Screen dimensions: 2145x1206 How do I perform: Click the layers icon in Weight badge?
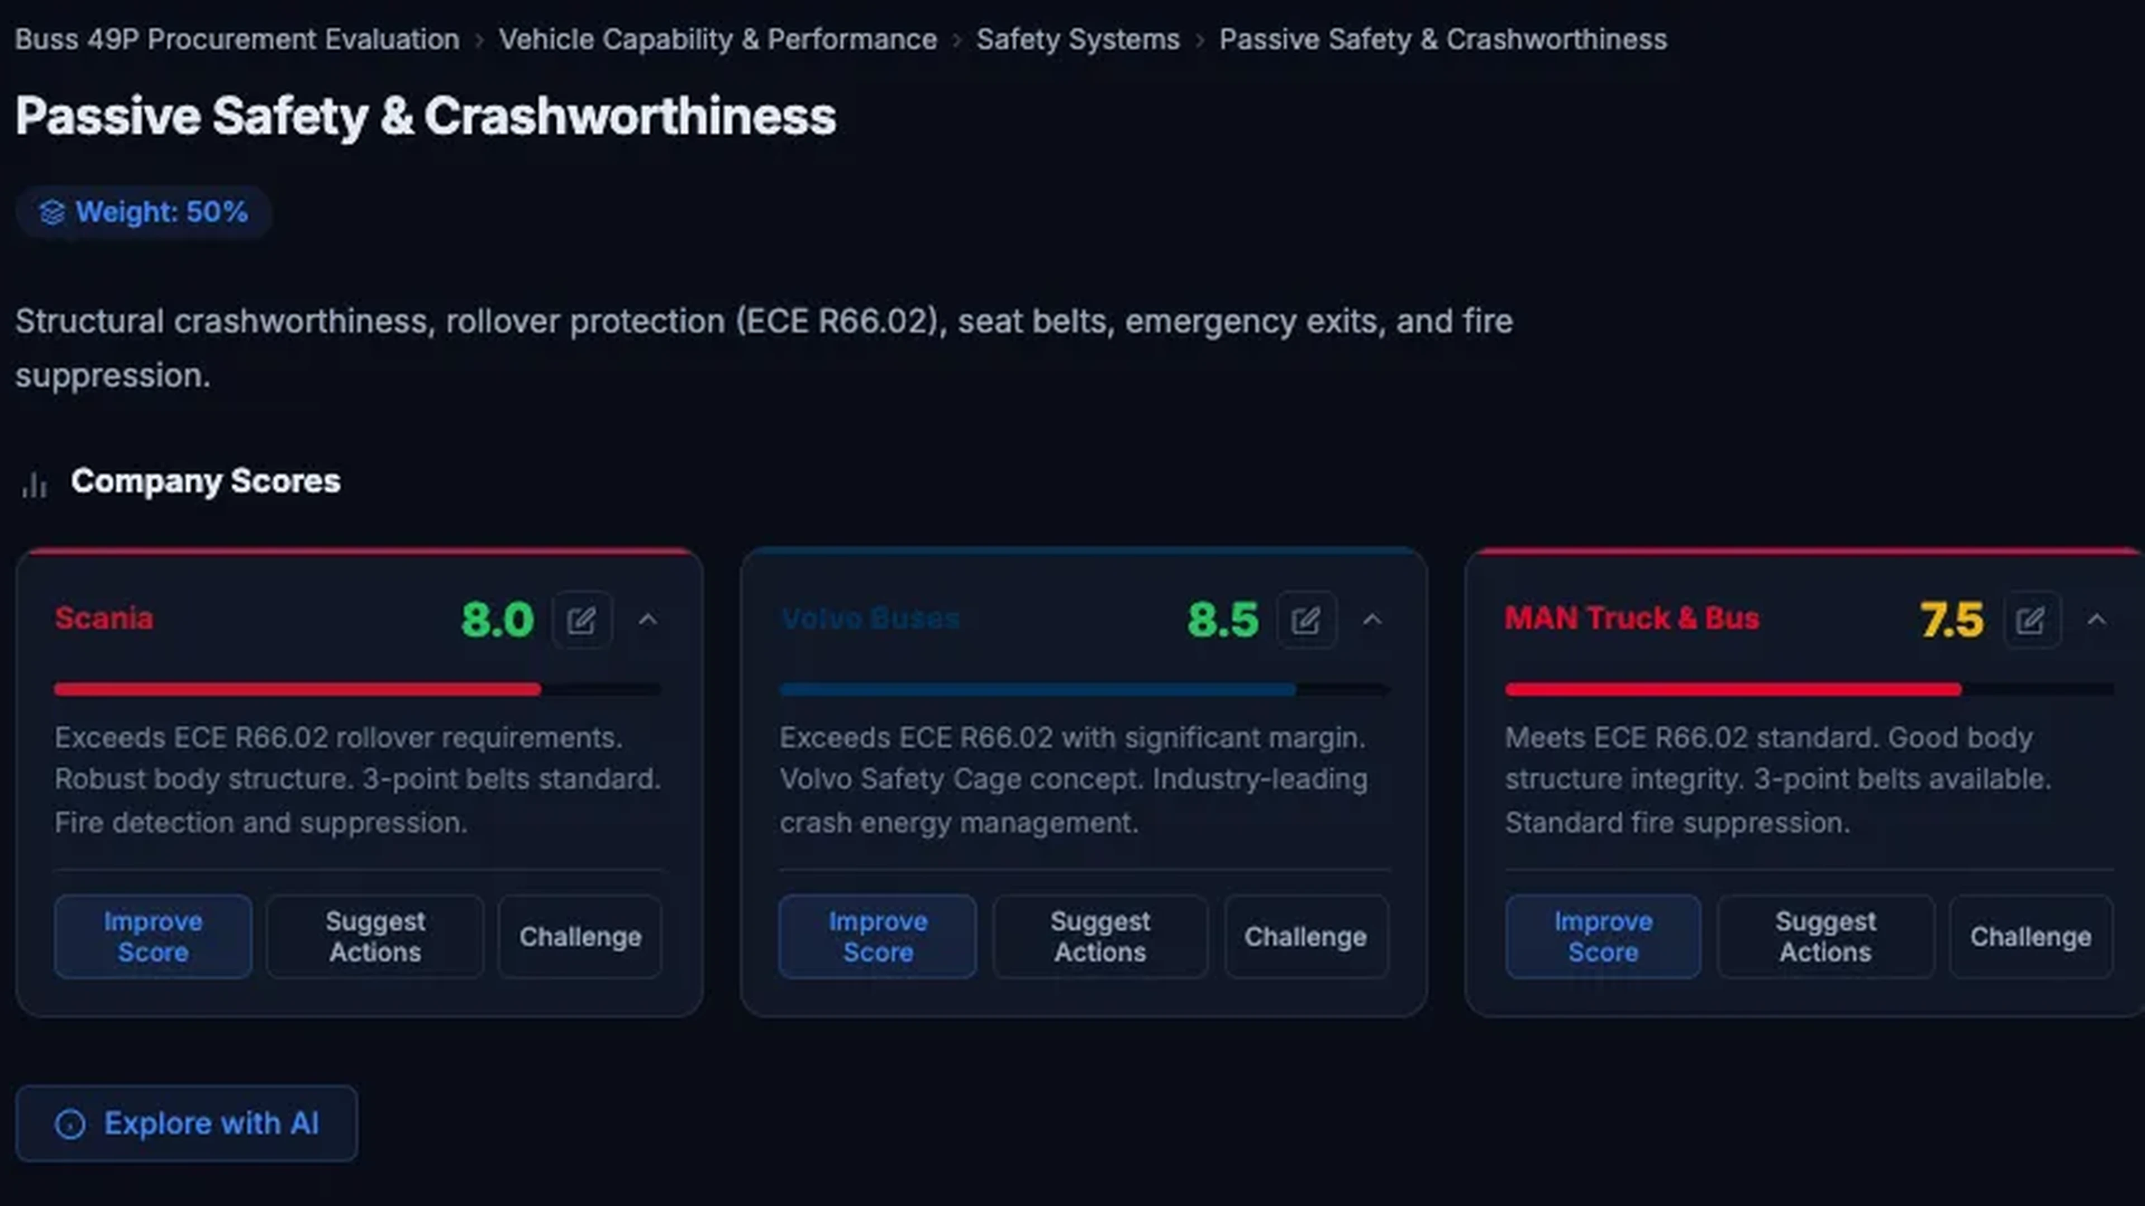point(53,212)
